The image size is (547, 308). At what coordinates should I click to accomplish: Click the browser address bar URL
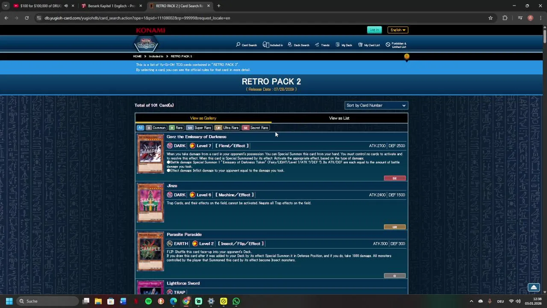(x=138, y=18)
